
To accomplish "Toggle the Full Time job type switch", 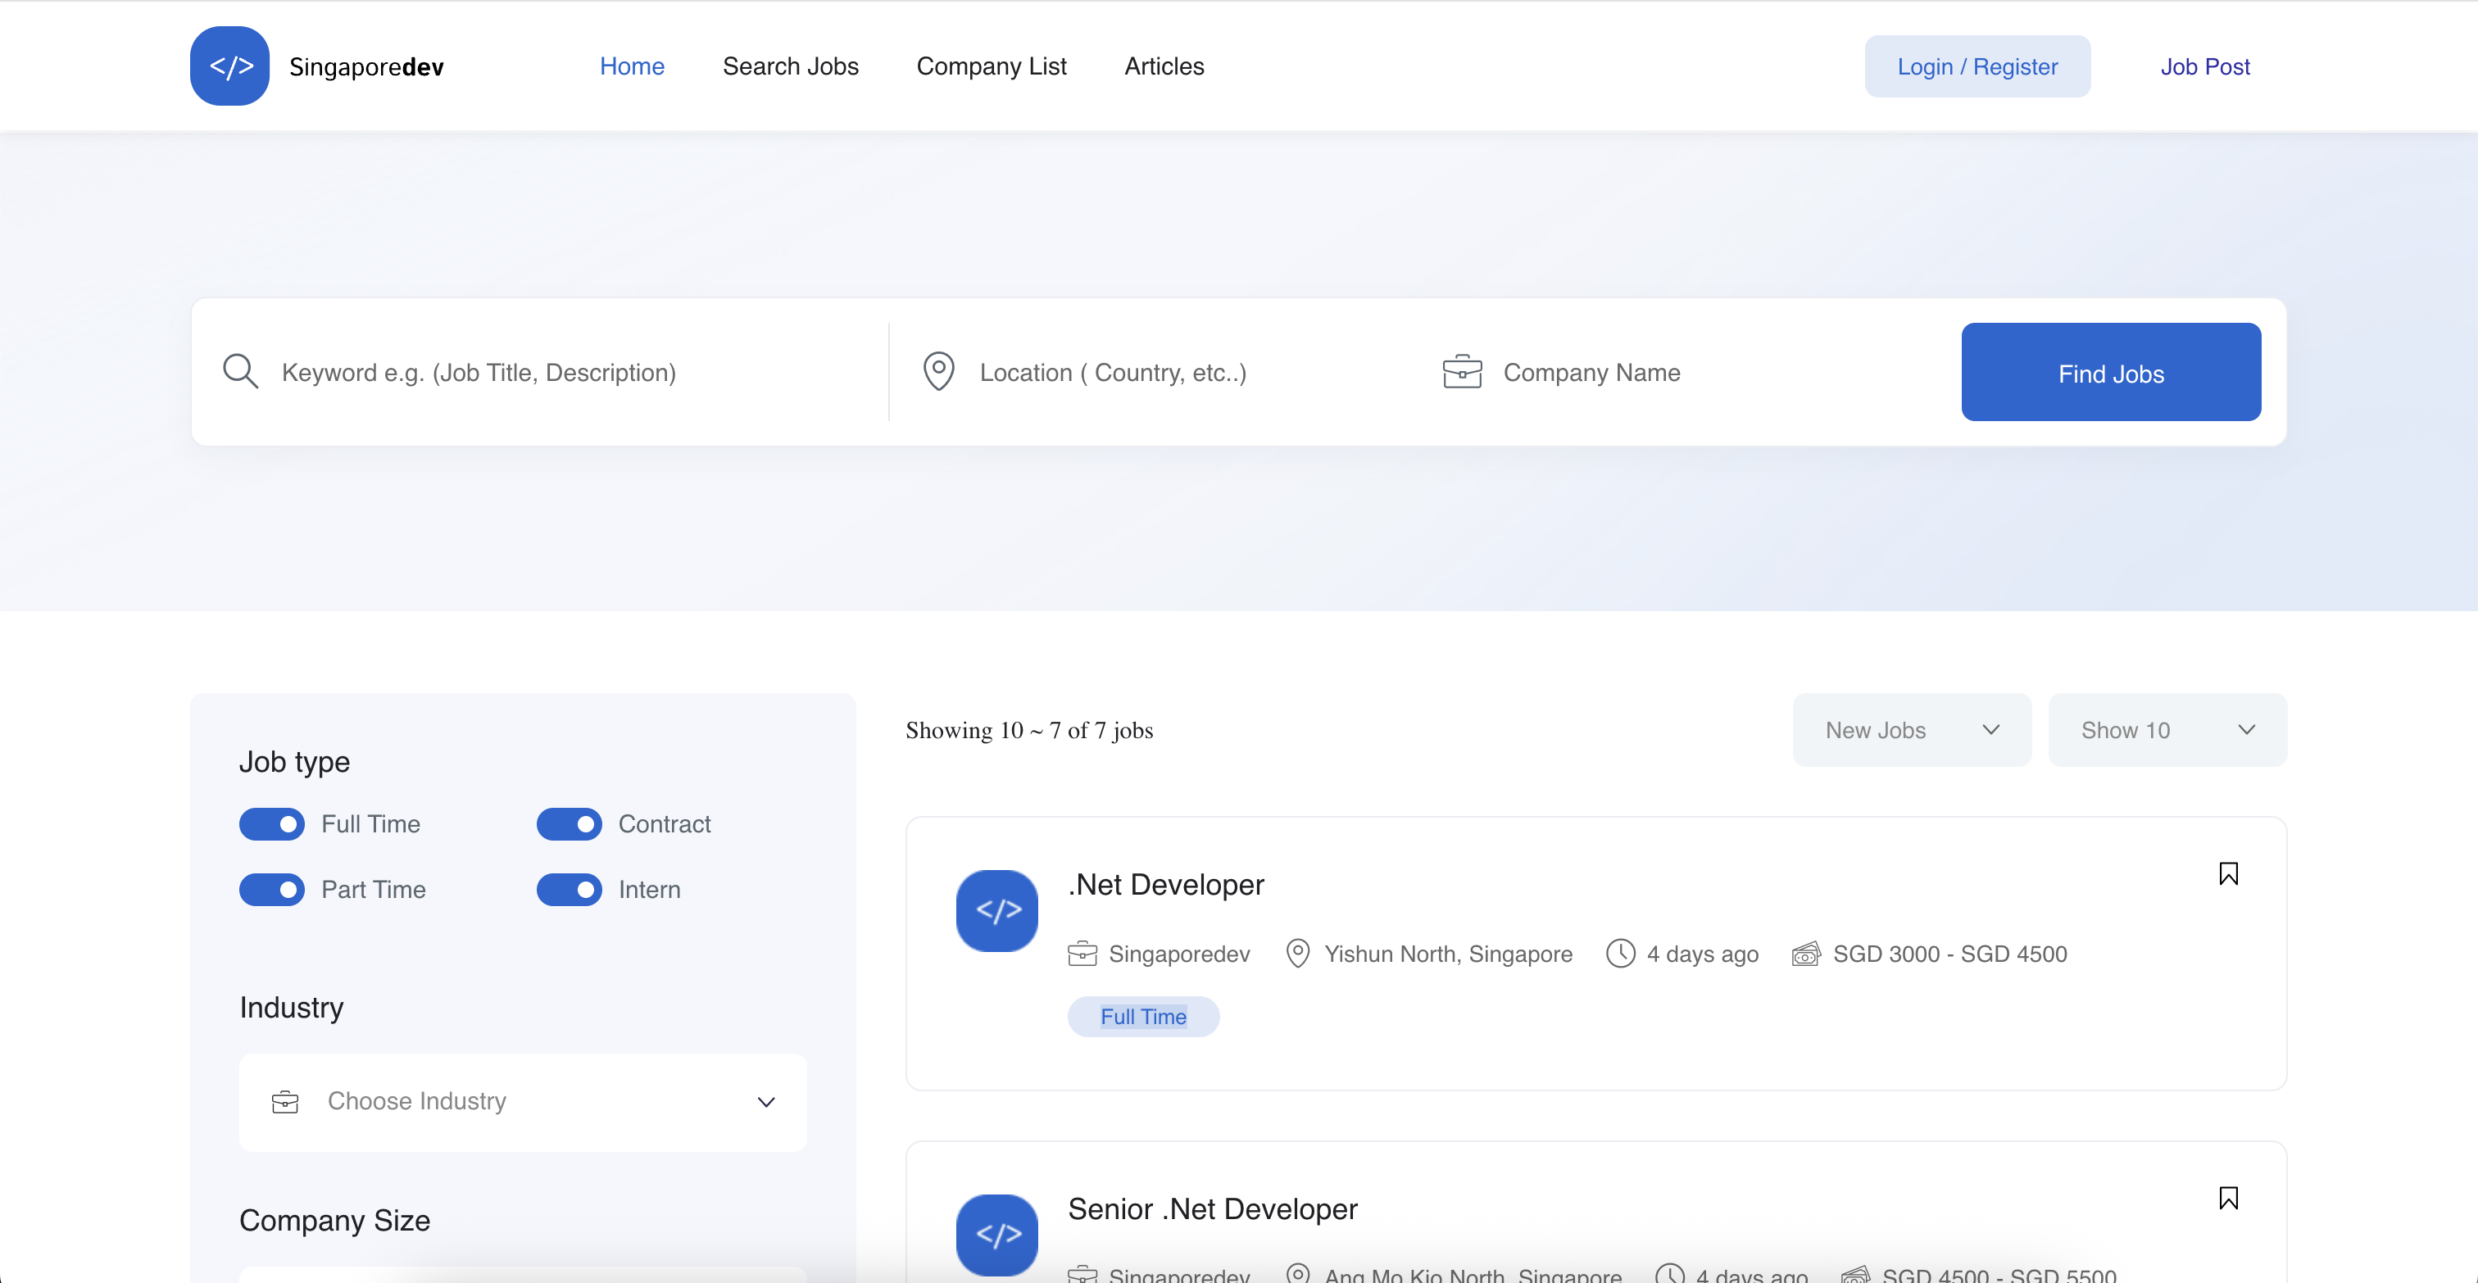I will click(272, 824).
